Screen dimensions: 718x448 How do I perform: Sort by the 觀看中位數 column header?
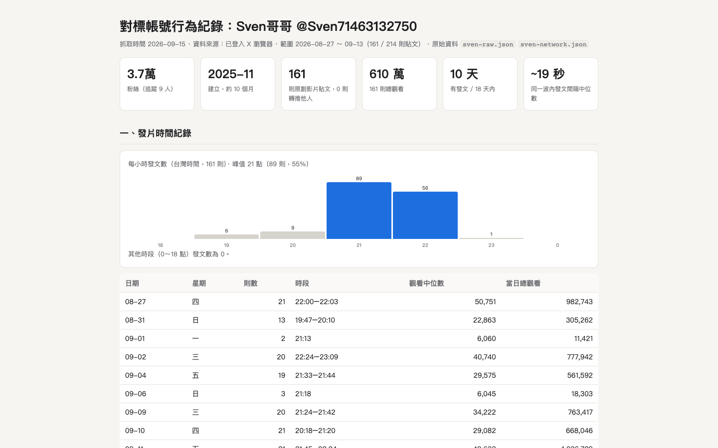[x=426, y=283]
